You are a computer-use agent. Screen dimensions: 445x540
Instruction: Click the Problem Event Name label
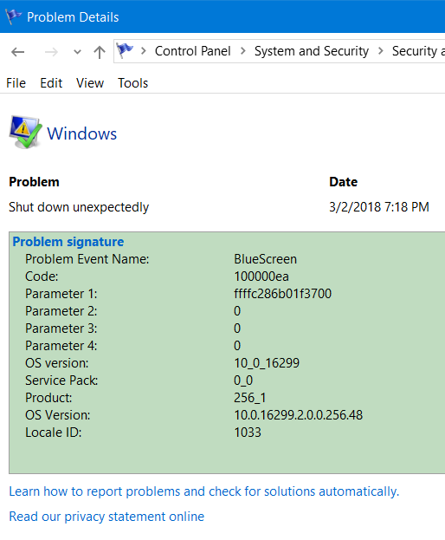point(87,259)
